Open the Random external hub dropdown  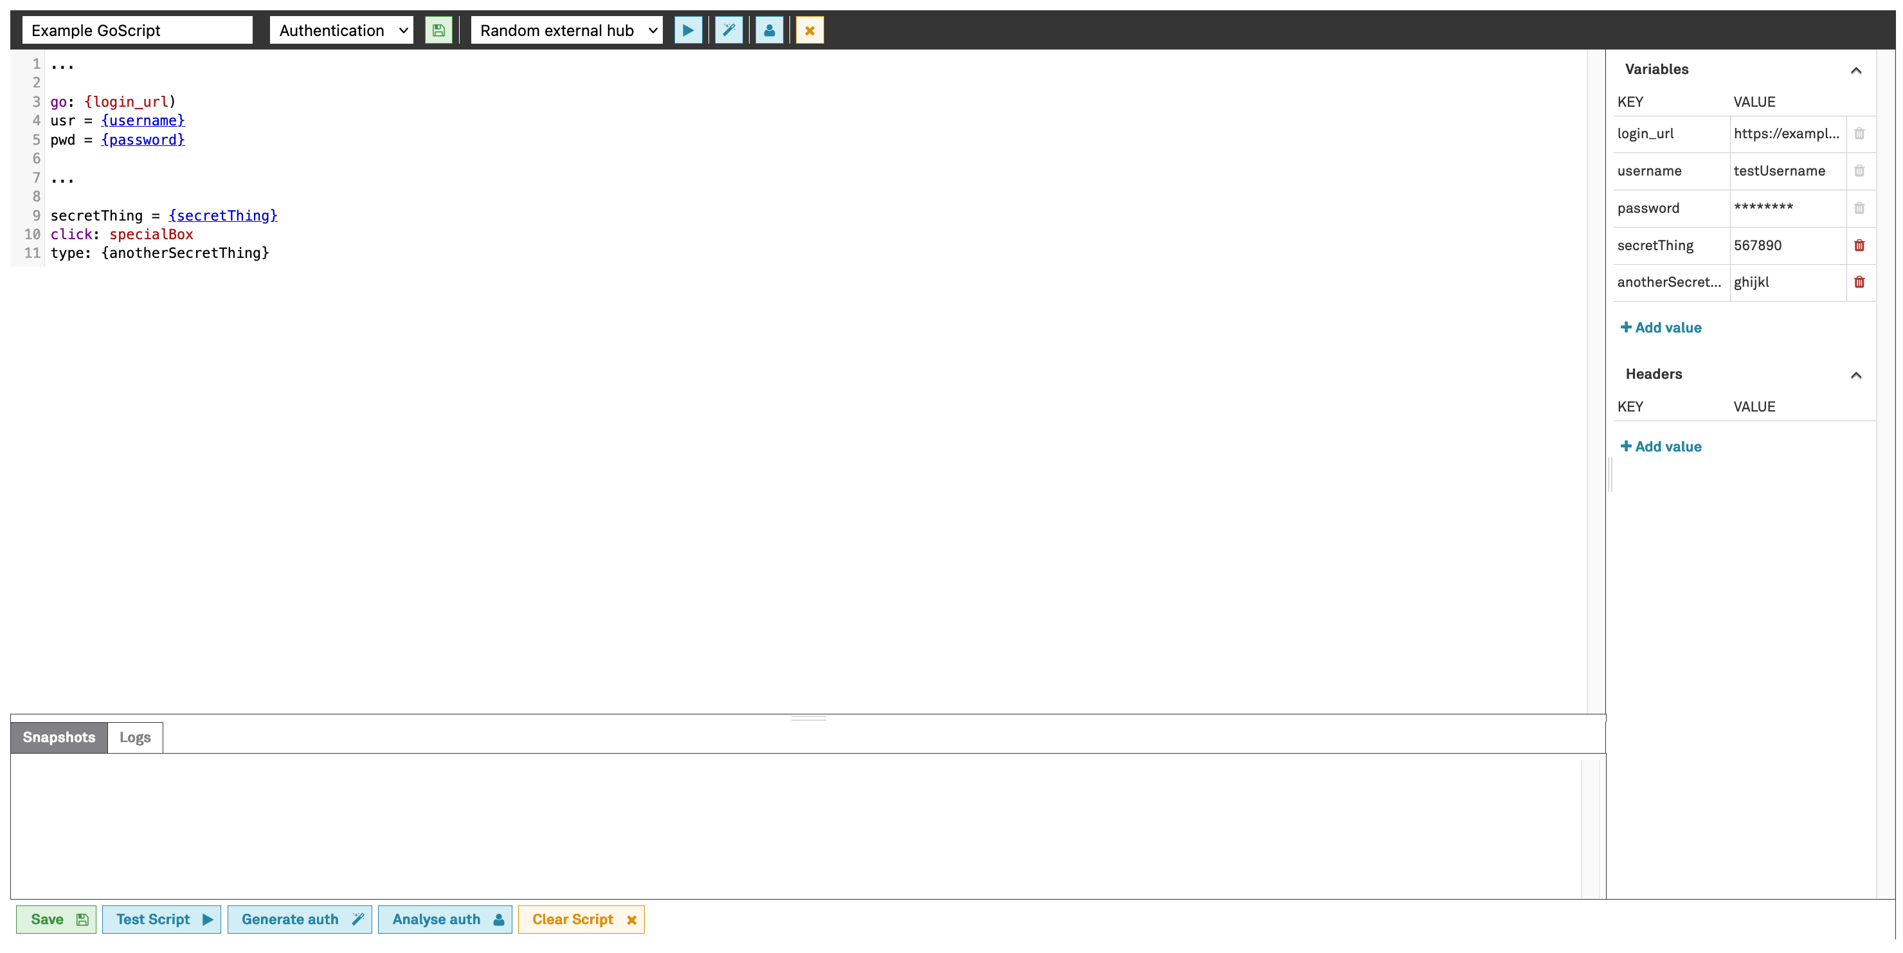[566, 30]
